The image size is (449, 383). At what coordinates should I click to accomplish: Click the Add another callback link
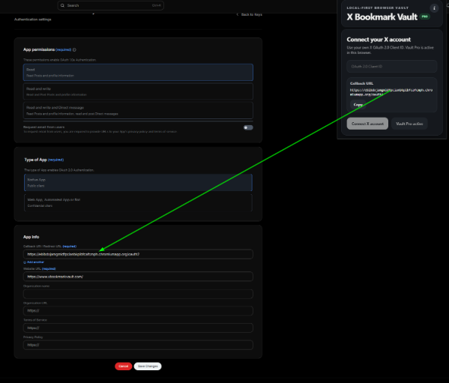pyautogui.click(x=35, y=262)
